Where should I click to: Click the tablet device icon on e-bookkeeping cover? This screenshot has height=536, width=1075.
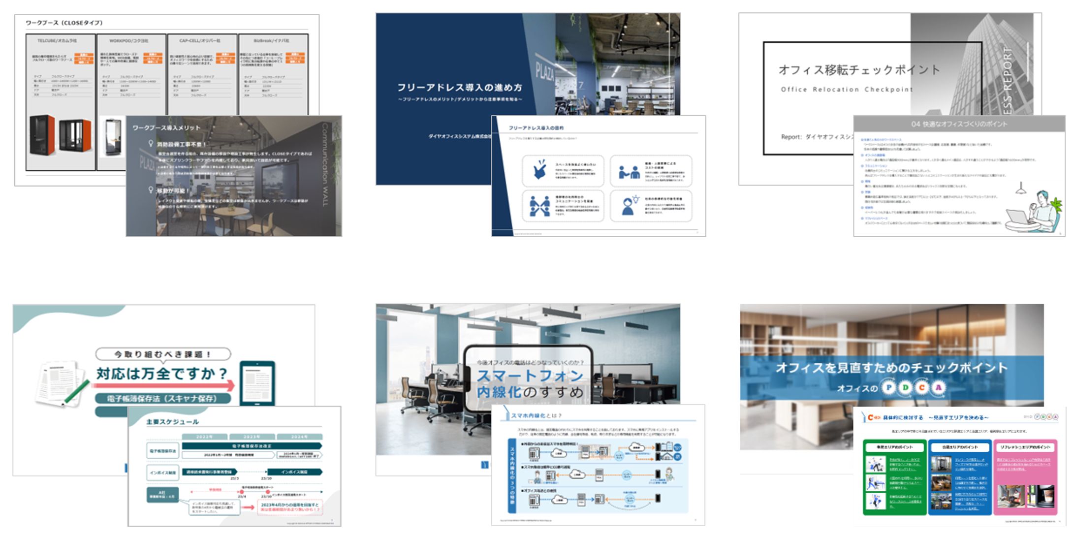pos(257,383)
